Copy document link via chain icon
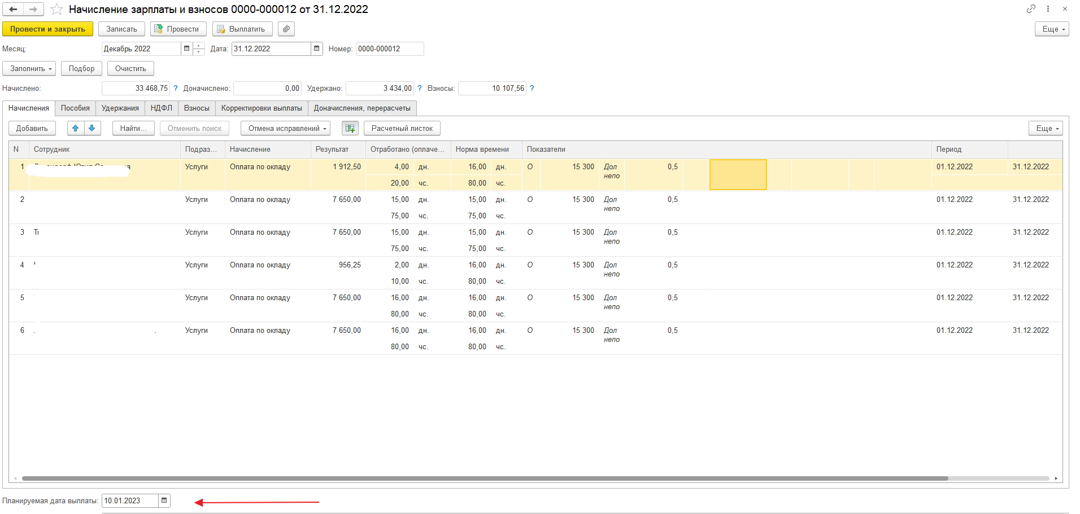Viewport: 1080px width, 514px height. 1031,9
